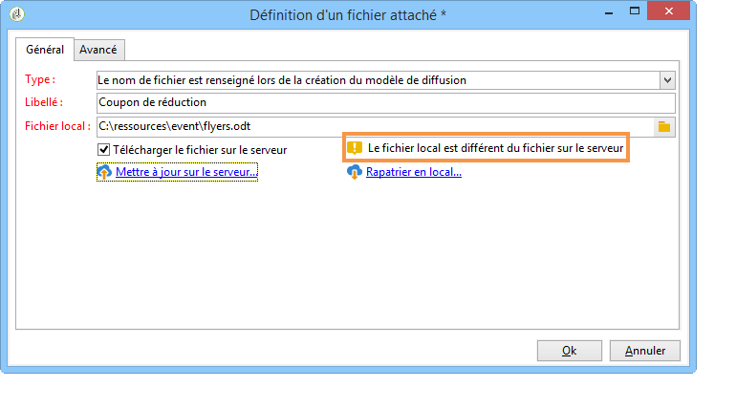The height and width of the screenshot is (409, 736).
Task: Expand the Type dropdown arrow
Action: (x=667, y=80)
